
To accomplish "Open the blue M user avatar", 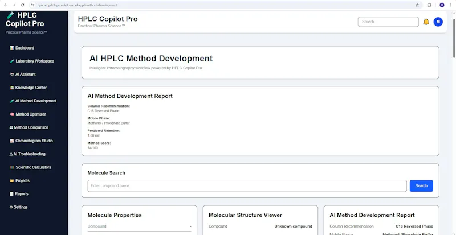I will click(438, 22).
